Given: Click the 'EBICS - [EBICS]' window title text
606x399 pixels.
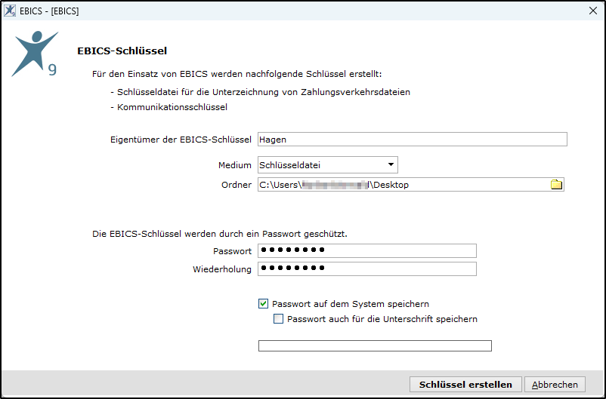Looking at the screenshot, I should 49,11.
